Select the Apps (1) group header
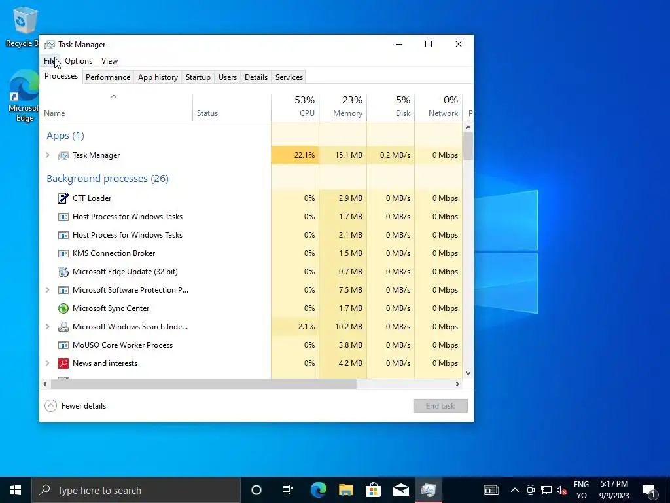This screenshot has height=503, width=670. (65, 136)
